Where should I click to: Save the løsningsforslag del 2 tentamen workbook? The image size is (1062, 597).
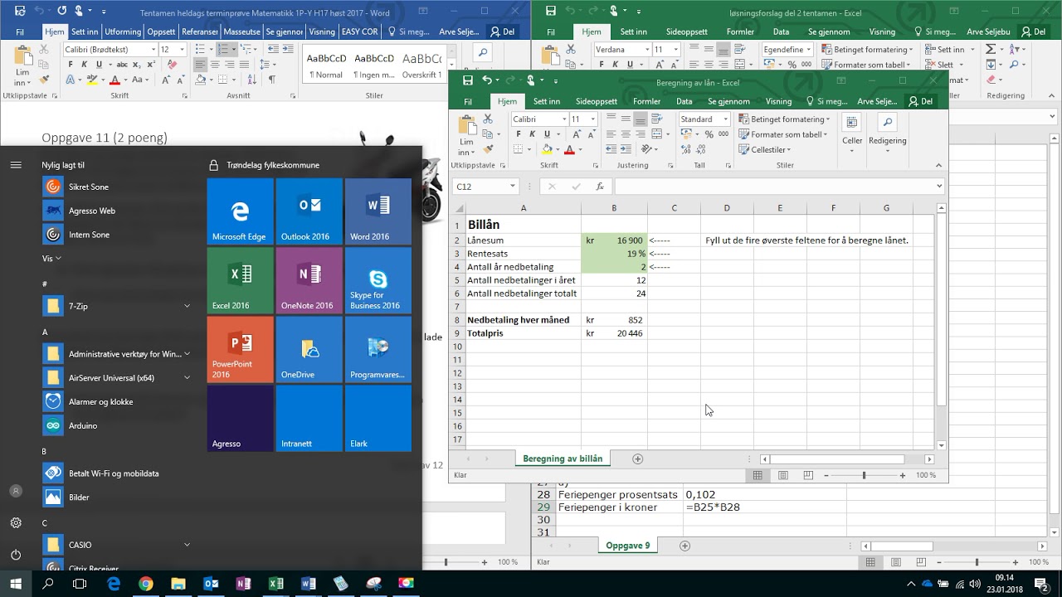[x=551, y=12]
